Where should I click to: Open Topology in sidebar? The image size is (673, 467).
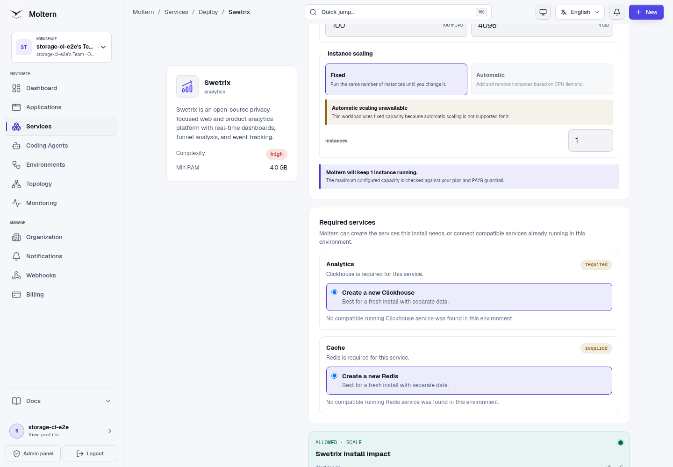pos(61,184)
